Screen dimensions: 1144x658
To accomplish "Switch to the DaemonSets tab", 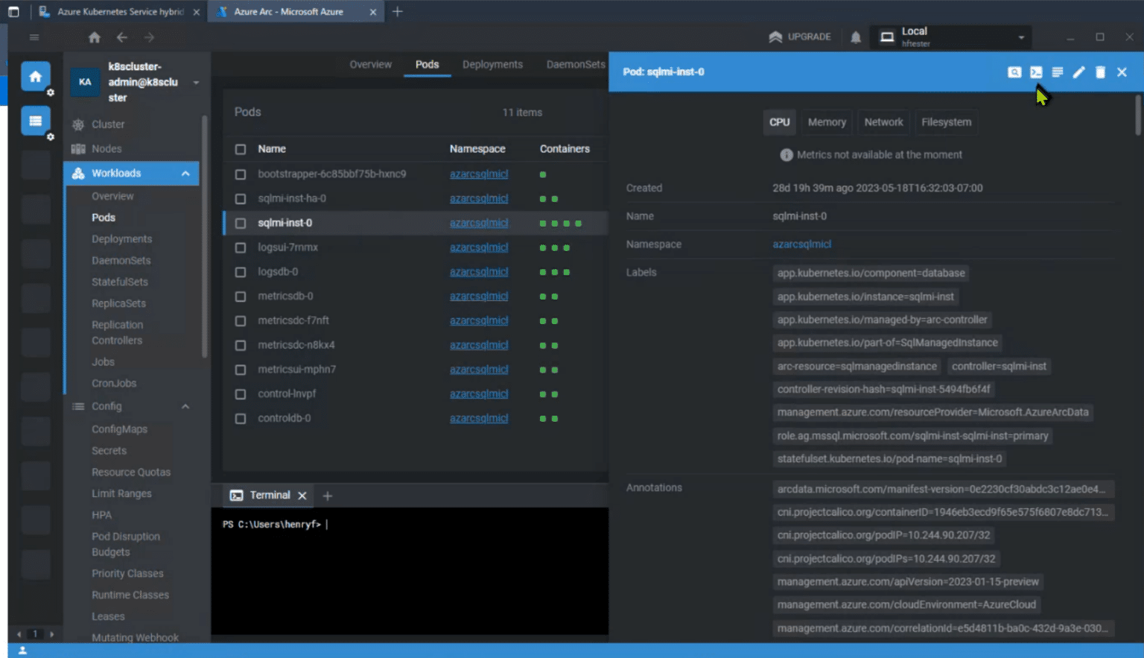I will coord(576,65).
